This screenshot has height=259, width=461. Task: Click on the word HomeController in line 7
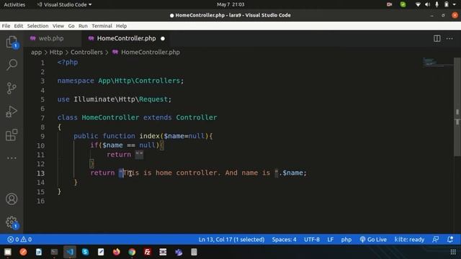click(110, 117)
